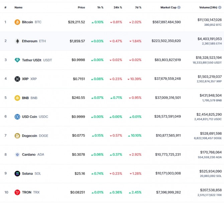Open the Dogecoin name link
Screen dimensions: 224x203
click(30, 136)
